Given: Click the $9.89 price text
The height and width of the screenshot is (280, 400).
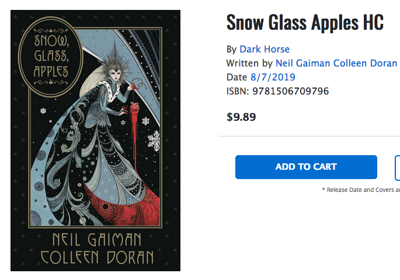Looking at the screenshot, I should click(241, 117).
